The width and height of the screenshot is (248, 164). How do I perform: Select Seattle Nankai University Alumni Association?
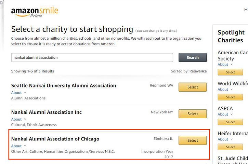[x=193, y=87]
